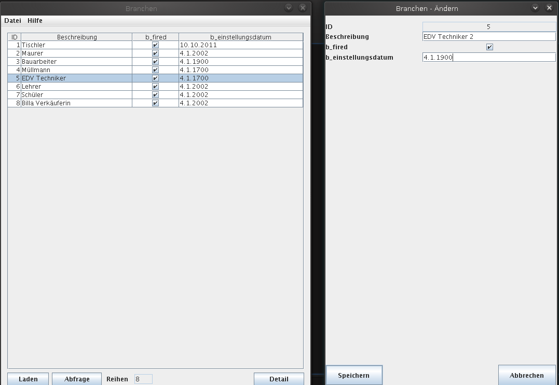
Task: Open Detail view for selected row
Action: (x=279, y=379)
